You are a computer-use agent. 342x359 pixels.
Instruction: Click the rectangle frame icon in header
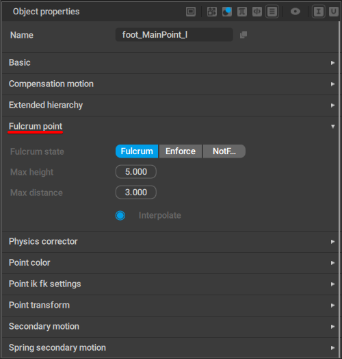coord(191,12)
